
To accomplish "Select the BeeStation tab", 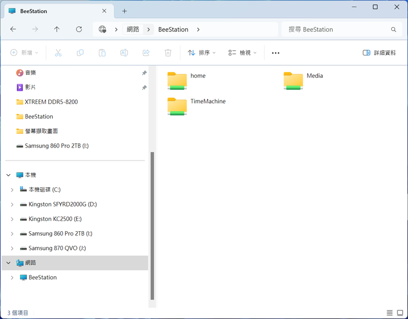I will click(59, 11).
